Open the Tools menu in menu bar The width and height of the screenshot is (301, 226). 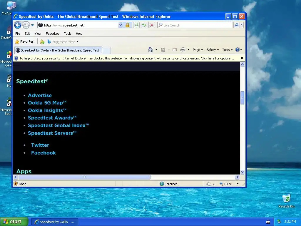[x=68, y=34]
